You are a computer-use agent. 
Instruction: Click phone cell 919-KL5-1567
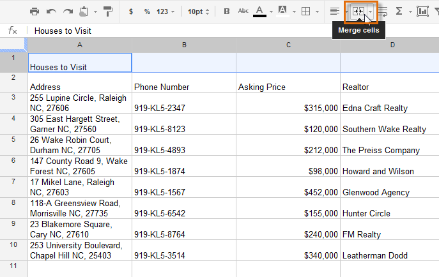184,187
